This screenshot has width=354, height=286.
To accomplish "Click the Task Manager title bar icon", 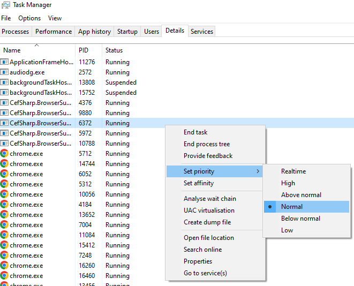I will [6, 5].
